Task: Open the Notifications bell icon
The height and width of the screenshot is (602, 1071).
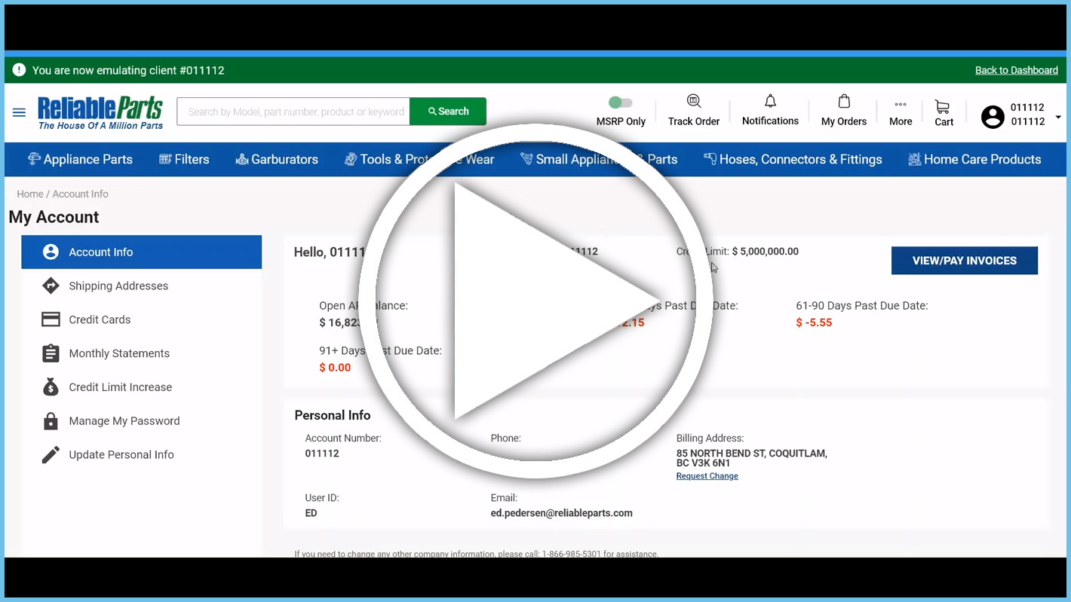Action: tap(770, 101)
